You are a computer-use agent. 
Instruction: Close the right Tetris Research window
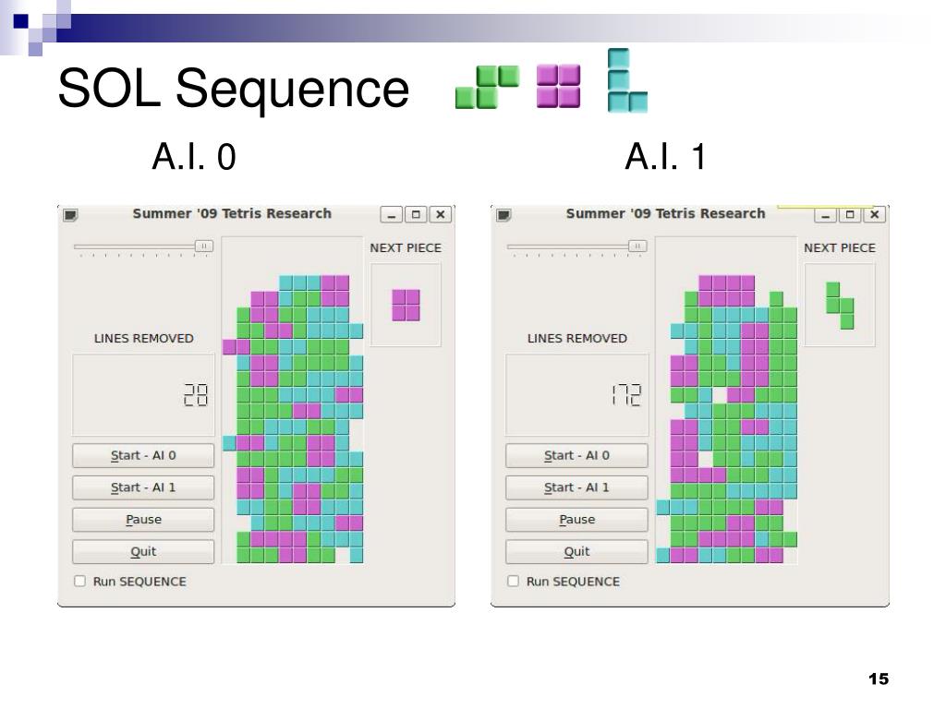click(874, 214)
